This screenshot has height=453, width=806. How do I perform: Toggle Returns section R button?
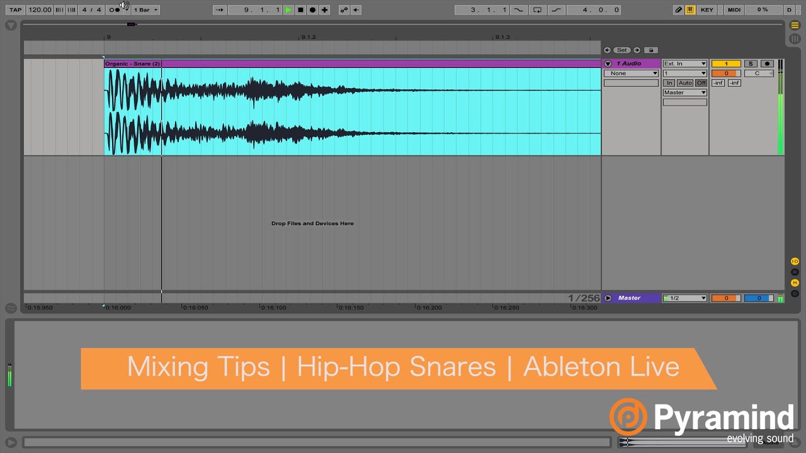click(x=795, y=272)
